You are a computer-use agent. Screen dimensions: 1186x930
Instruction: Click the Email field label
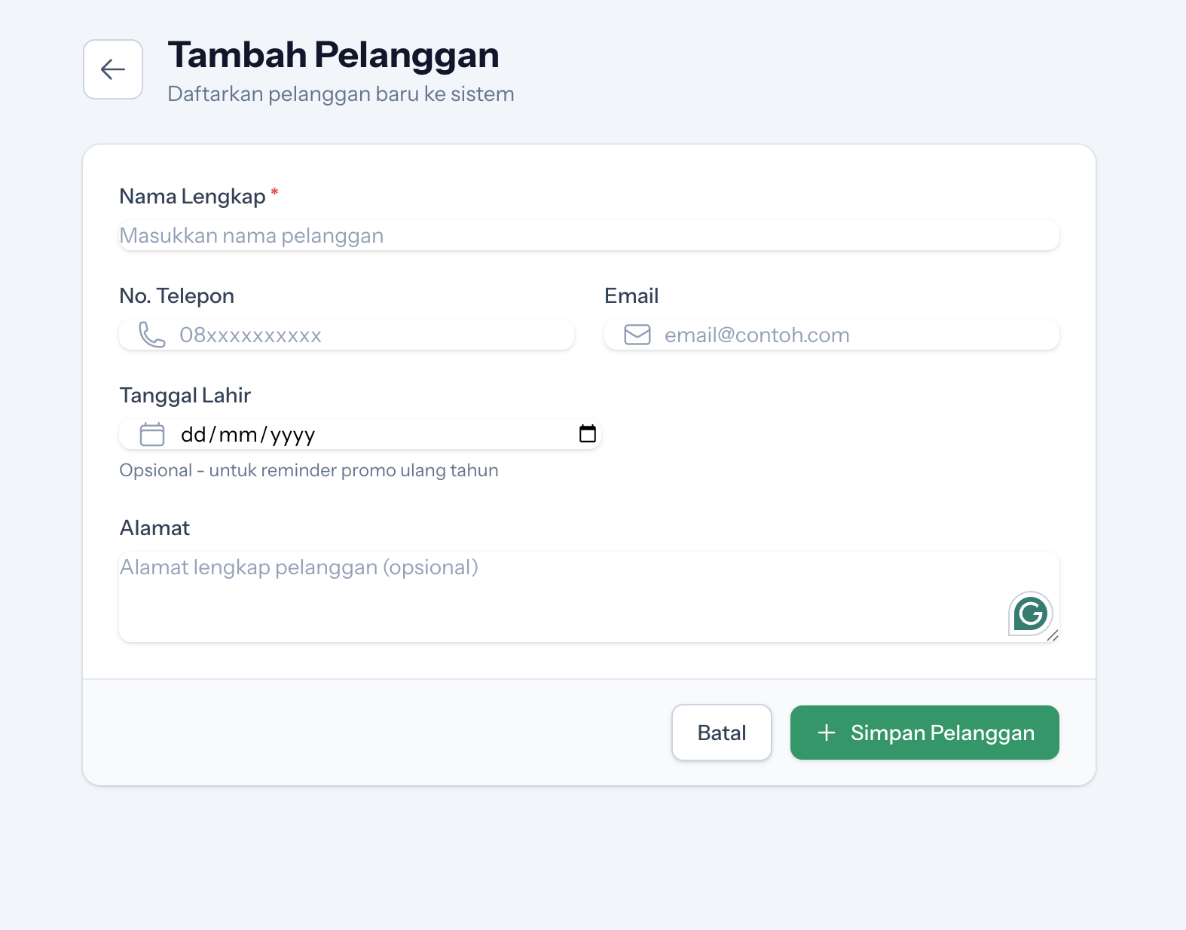pyautogui.click(x=631, y=296)
